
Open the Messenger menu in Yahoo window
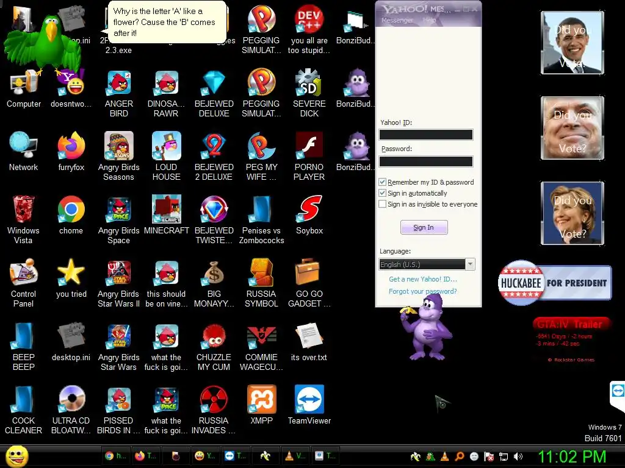[397, 20]
